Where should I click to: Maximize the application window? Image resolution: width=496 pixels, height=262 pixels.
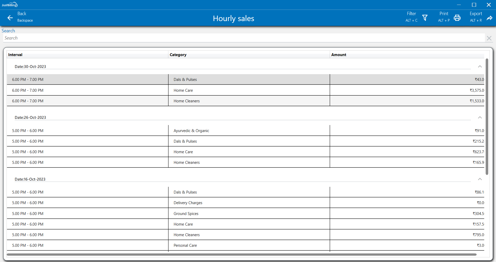tap(474, 5)
